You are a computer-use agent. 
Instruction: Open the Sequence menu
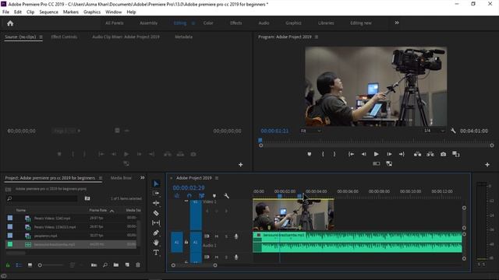click(x=48, y=12)
